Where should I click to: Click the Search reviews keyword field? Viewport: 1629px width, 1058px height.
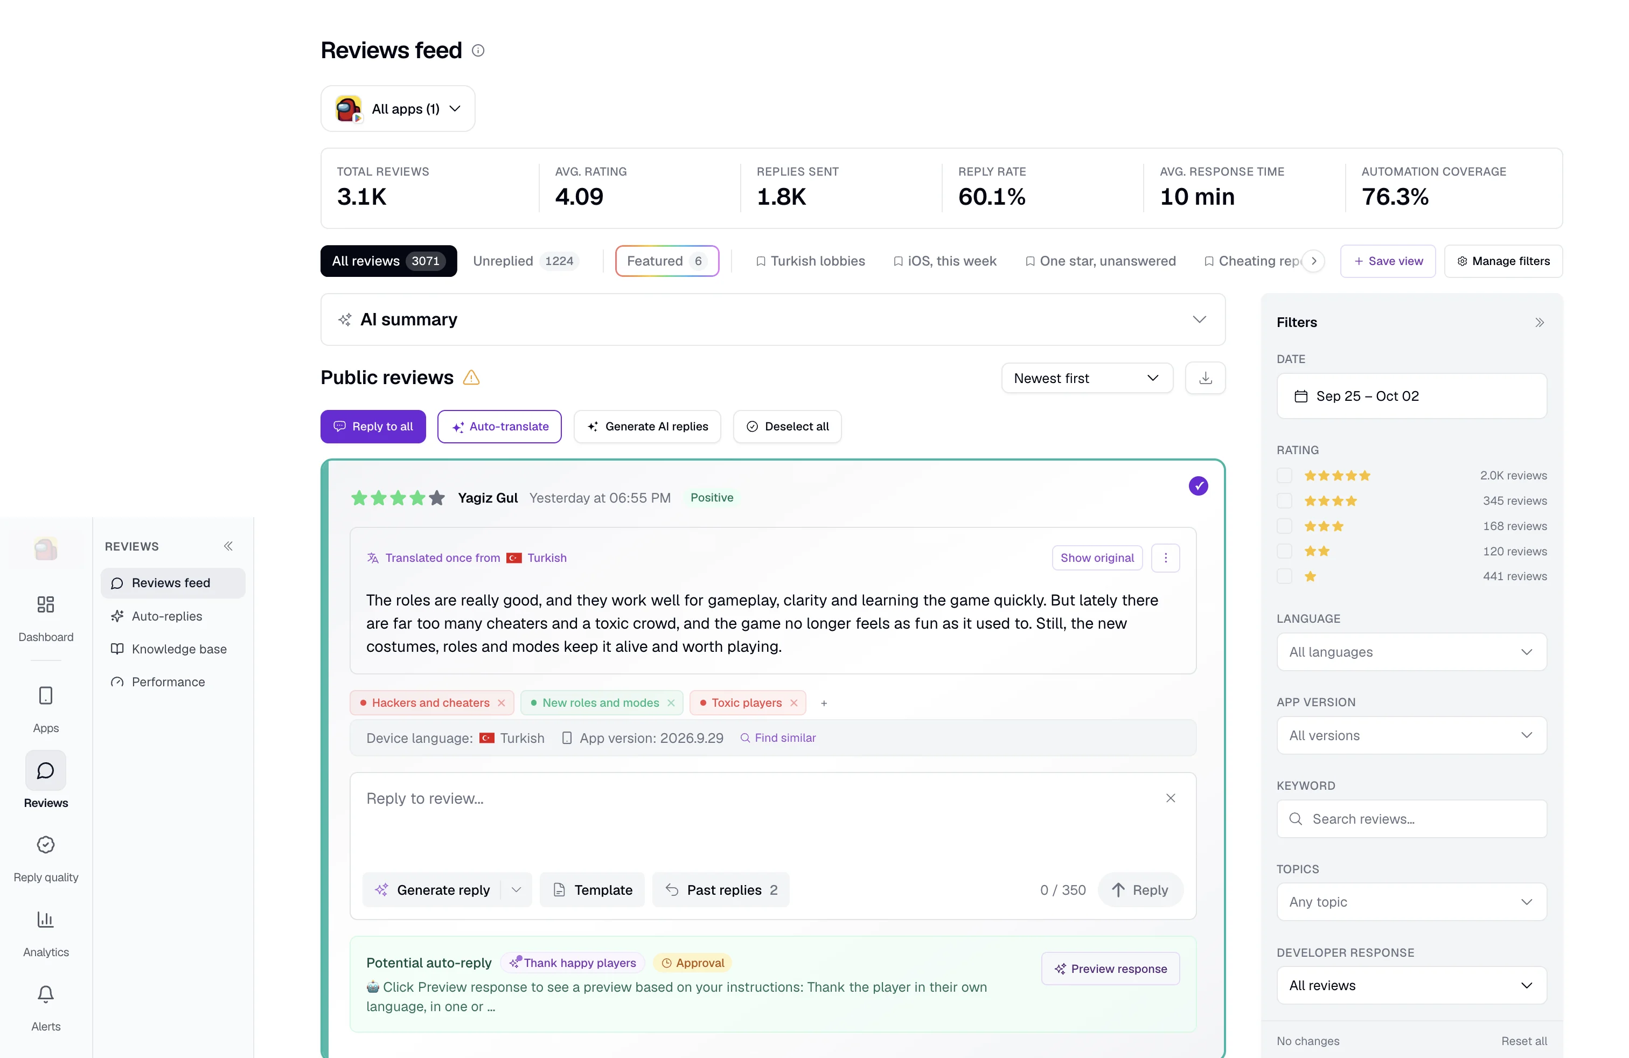click(1411, 818)
